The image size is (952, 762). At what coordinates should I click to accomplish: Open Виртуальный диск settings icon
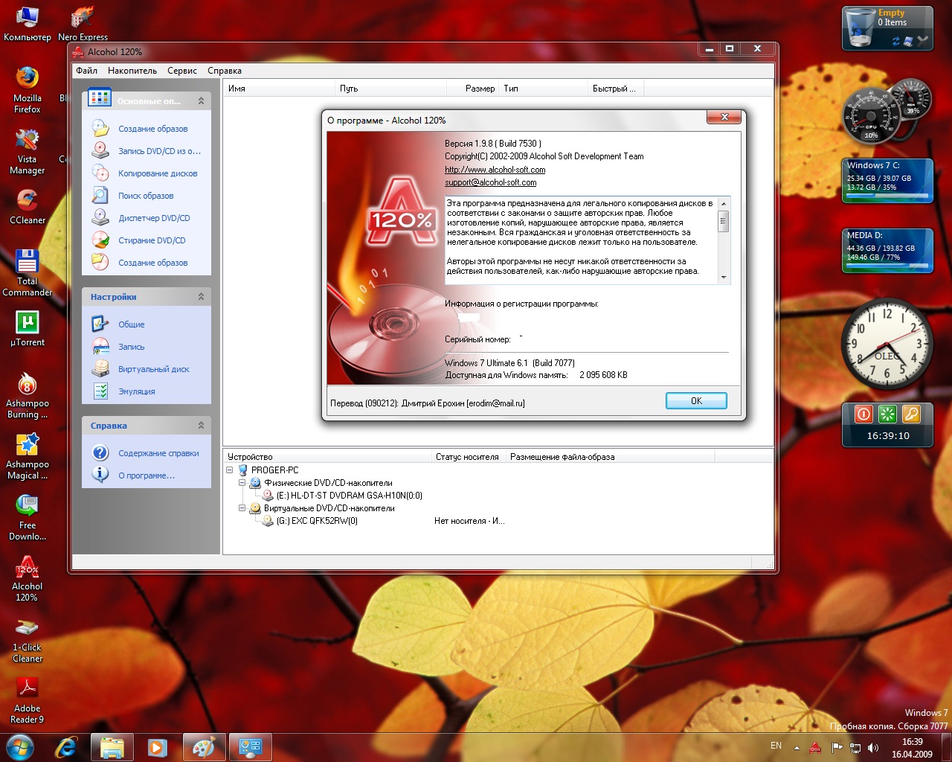[x=100, y=368]
